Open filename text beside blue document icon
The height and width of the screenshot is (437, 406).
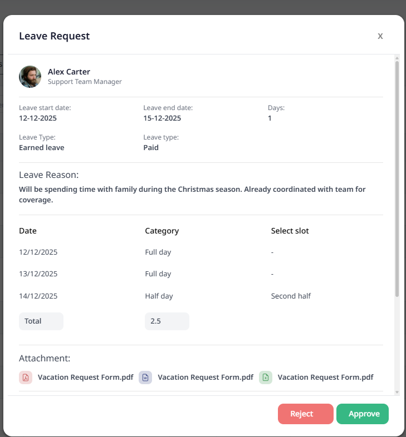click(x=206, y=377)
